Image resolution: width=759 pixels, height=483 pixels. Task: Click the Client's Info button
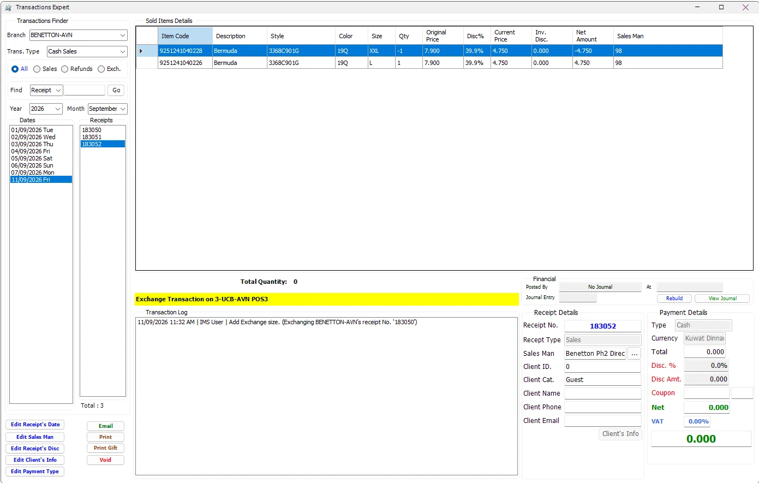[x=620, y=434]
